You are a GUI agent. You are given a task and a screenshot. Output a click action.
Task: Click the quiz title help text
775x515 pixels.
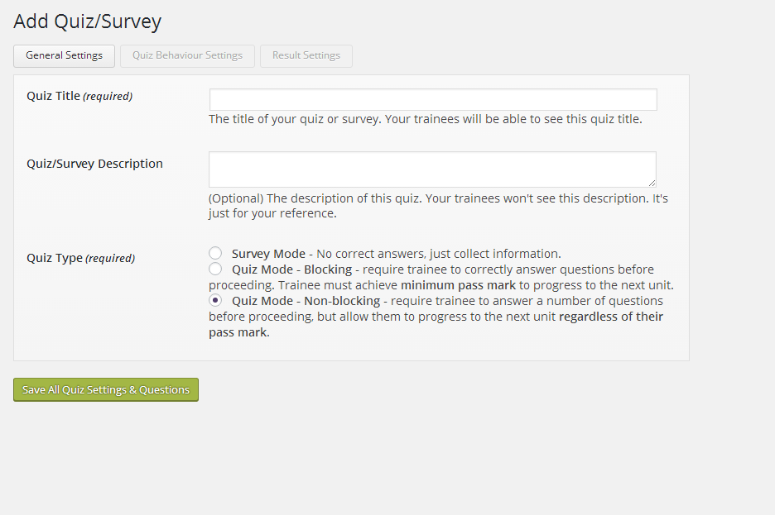point(425,119)
